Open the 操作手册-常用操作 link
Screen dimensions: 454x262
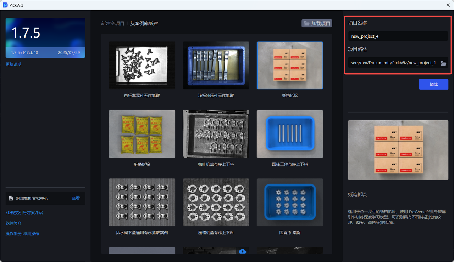click(x=22, y=234)
